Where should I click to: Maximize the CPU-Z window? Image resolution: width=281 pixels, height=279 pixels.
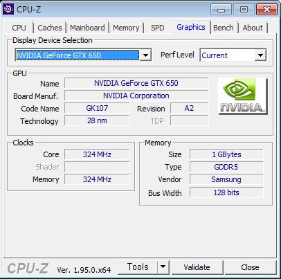[244, 10]
